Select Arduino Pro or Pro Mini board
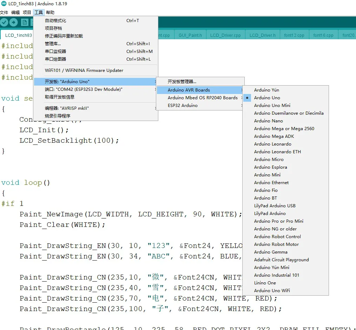 [x=286, y=221]
